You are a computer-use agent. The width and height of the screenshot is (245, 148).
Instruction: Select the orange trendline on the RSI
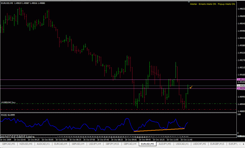coord(159,130)
